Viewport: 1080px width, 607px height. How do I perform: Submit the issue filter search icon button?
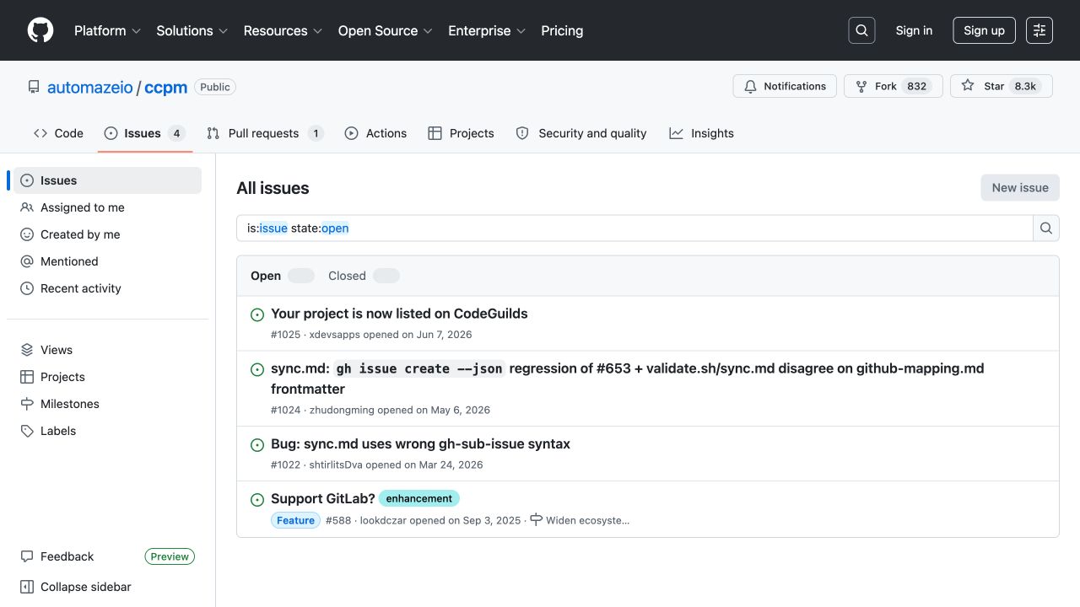(x=1046, y=228)
